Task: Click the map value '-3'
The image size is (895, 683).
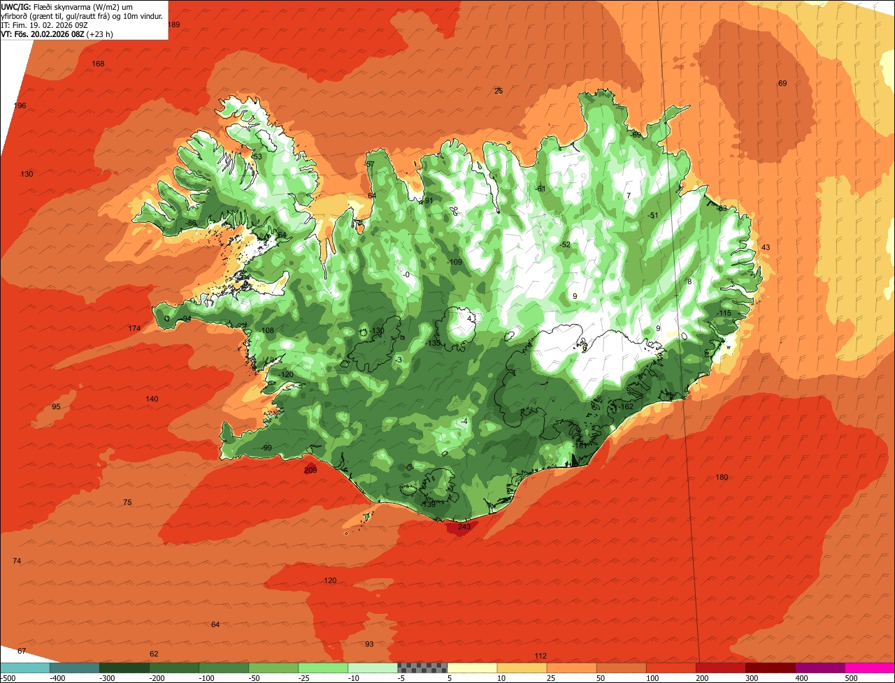Action: coord(399,359)
